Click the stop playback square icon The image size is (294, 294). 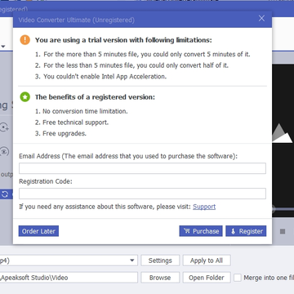pos(283,231)
